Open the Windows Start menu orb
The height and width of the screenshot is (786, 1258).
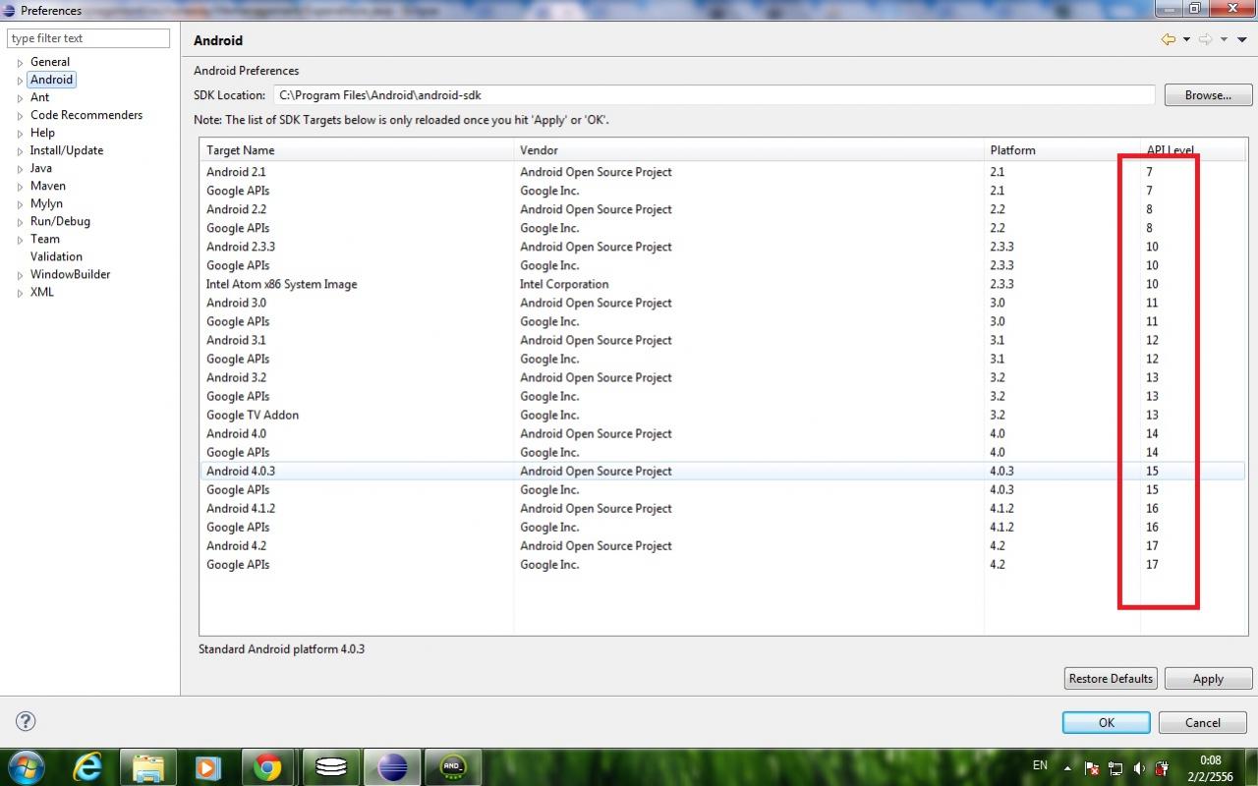click(x=26, y=766)
